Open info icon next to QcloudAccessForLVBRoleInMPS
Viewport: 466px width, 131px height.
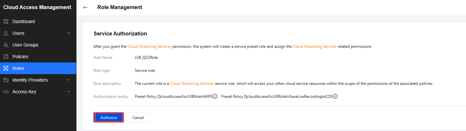coord(215,96)
